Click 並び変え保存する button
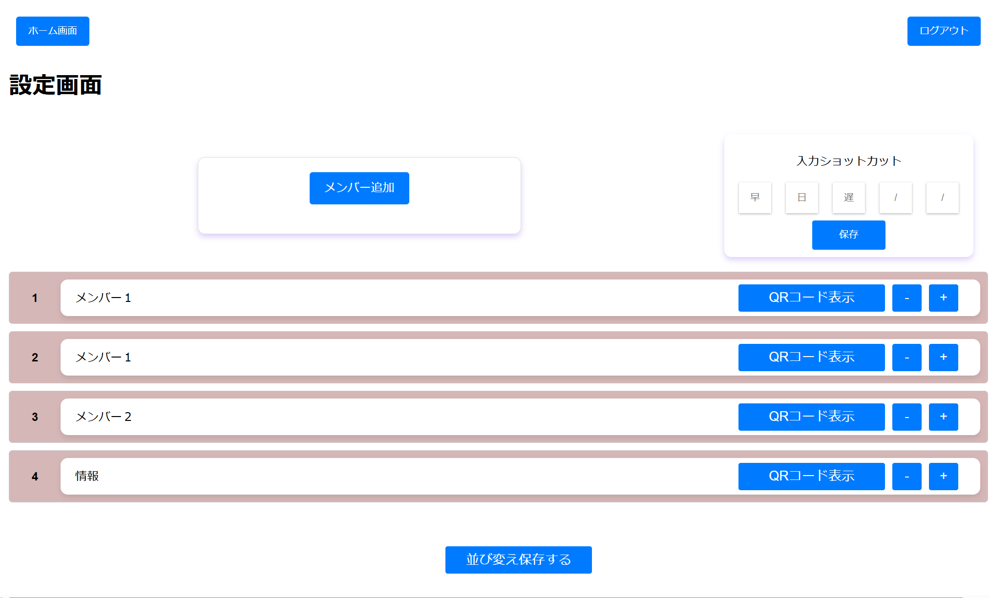The image size is (990, 598). (x=518, y=560)
